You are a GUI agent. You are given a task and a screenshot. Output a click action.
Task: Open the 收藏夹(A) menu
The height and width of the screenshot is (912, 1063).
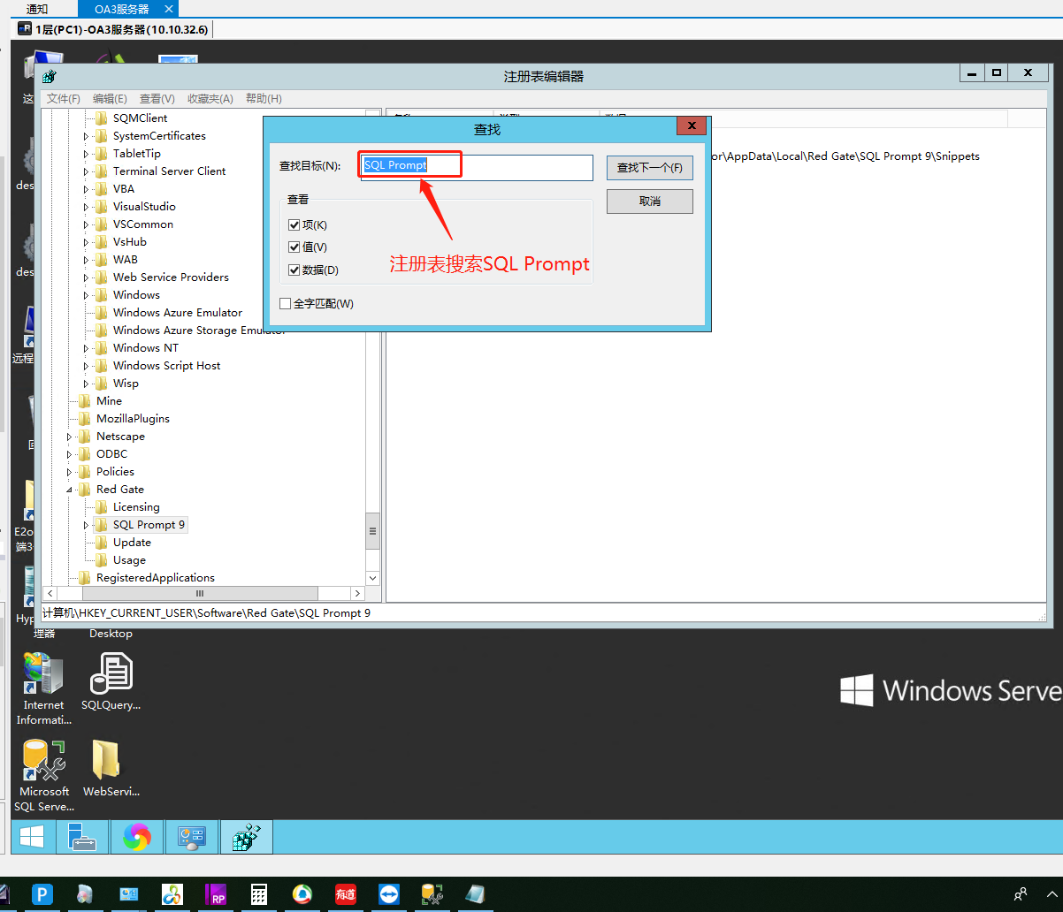(x=210, y=99)
